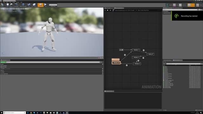Select the orange Blueprint mode button
The width and height of the screenshot is (203, 114).
[191, 5]
